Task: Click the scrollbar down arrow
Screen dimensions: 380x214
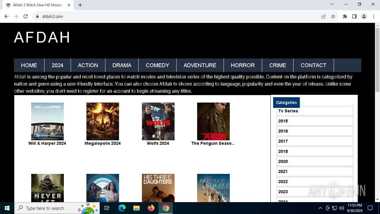Action: point(377,199)
